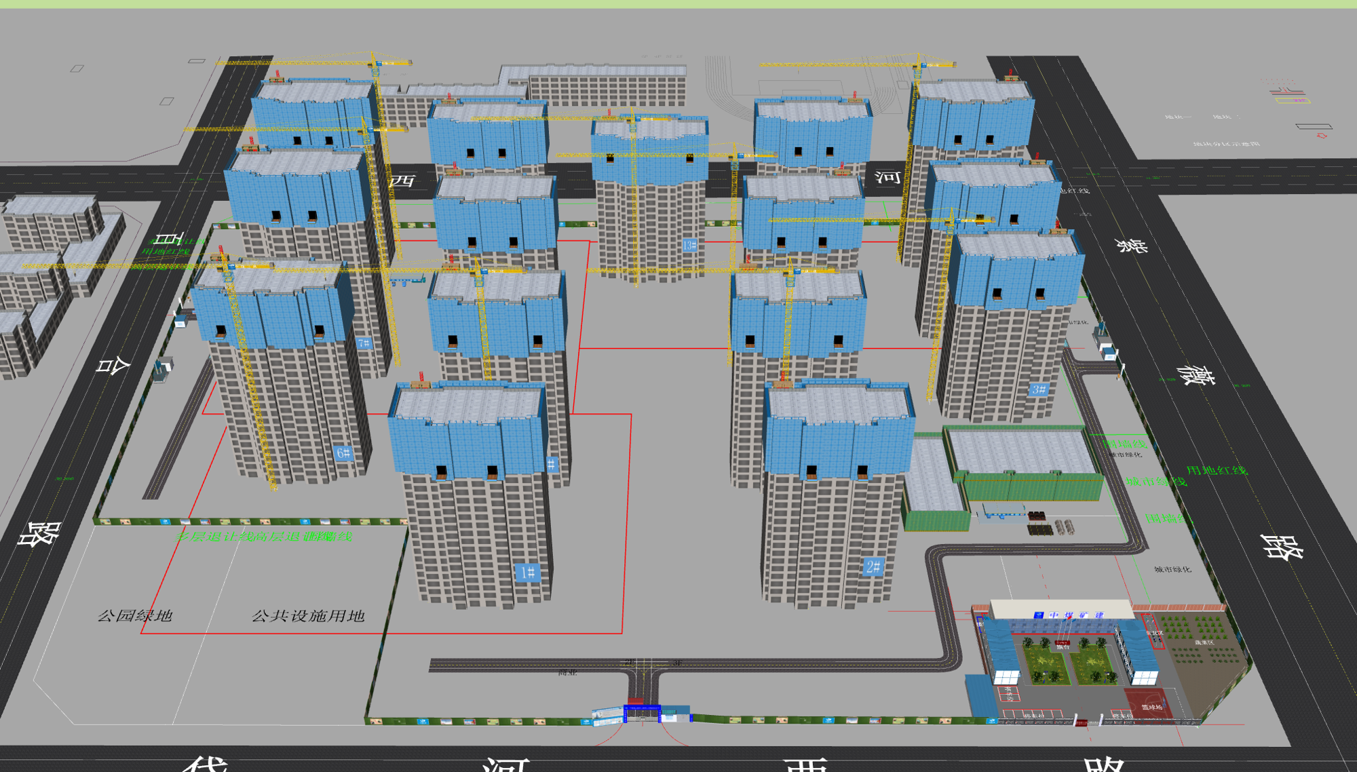Select the 河 character on bottom road
1357x772 pixels.
(x=505, y=765)
